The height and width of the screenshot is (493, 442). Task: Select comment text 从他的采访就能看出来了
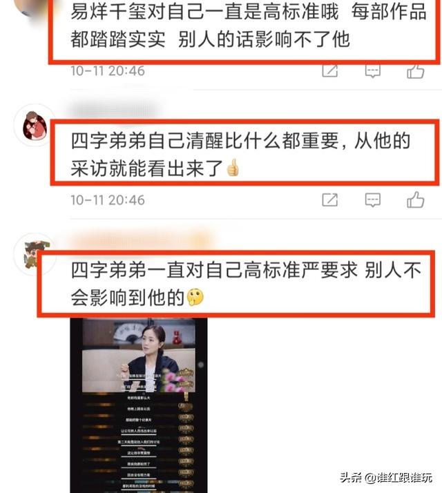tap(240, 155)
